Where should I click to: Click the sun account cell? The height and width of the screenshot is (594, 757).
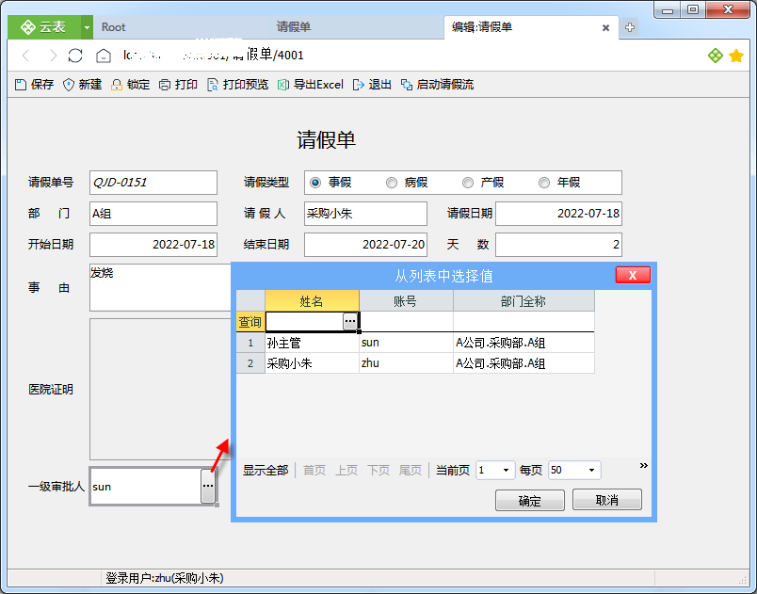pos(406,343)
